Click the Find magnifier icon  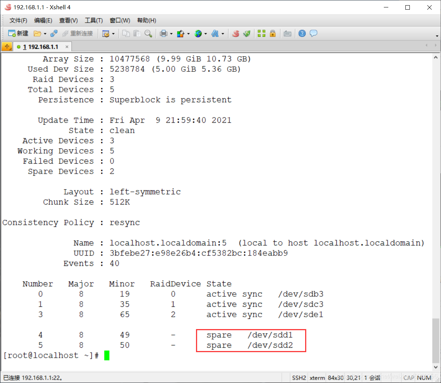pos(148,33)
